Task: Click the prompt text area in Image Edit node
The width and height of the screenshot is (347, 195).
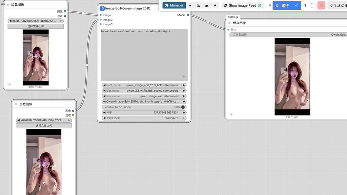Action: pos(144,55)
